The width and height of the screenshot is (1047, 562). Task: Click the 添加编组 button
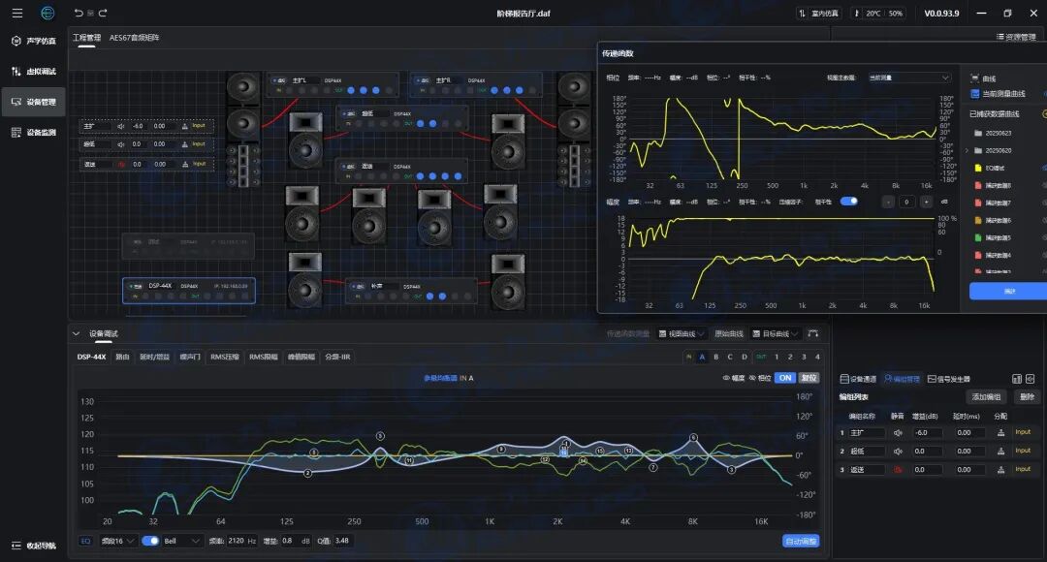point(986,396)
